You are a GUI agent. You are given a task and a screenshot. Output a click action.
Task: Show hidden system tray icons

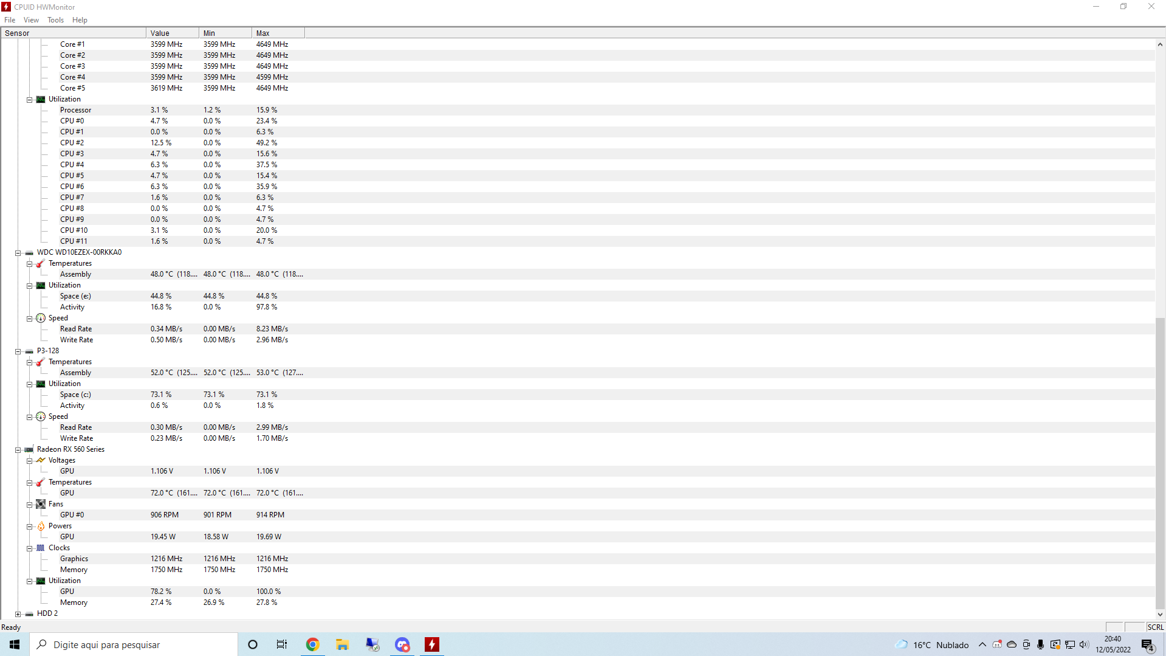click(982, 644)
